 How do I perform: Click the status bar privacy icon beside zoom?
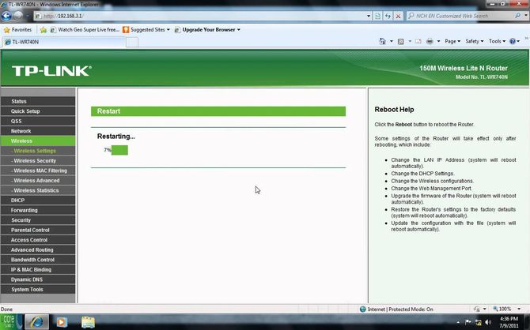click(x=477, y=309)
